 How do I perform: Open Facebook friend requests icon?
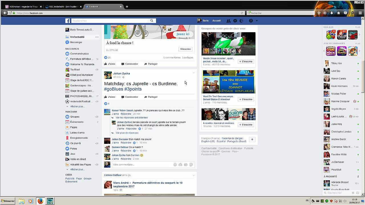pos(228,21)
